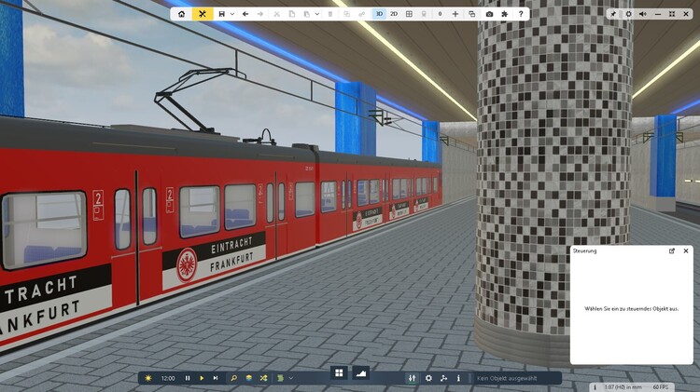Open the paste options dropdown arrow
The height and width of the screenshot is (392, 700).
pos(317,14)
